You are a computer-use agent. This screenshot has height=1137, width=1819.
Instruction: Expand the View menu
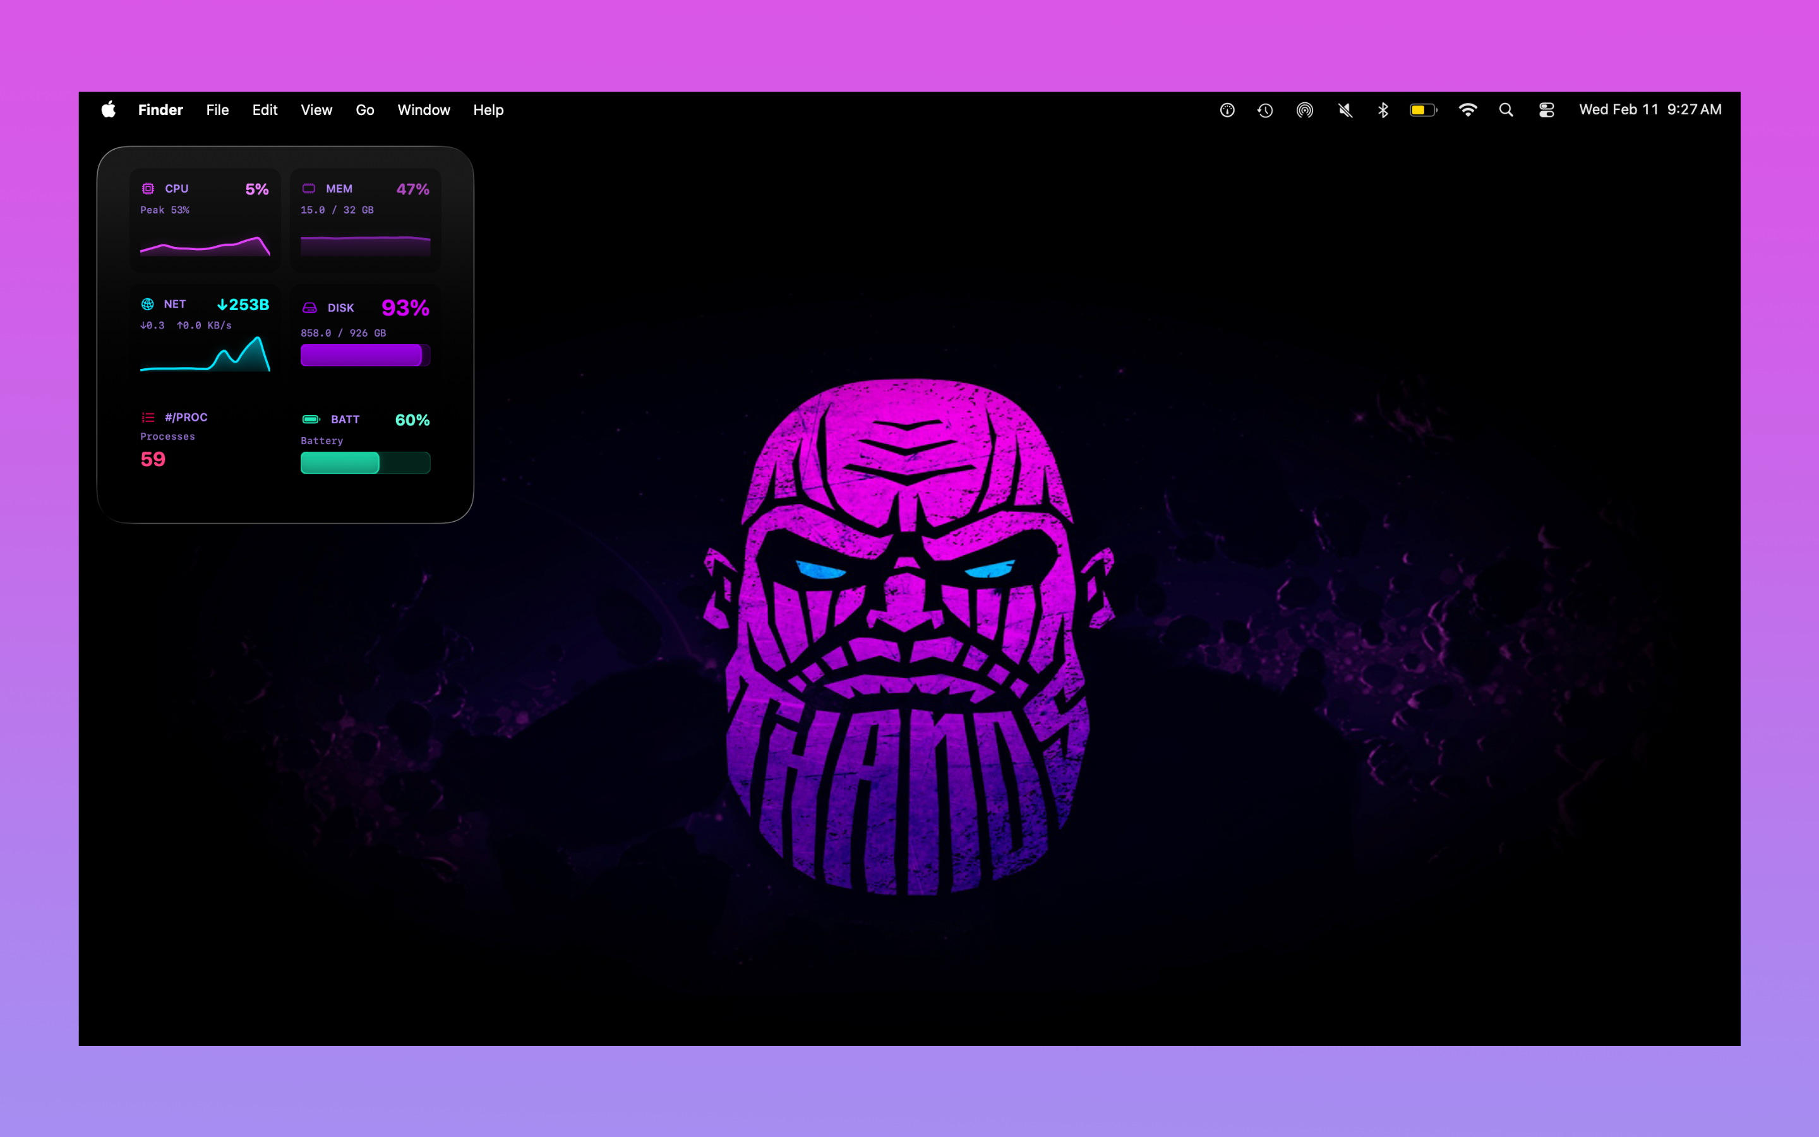(316, 110)
